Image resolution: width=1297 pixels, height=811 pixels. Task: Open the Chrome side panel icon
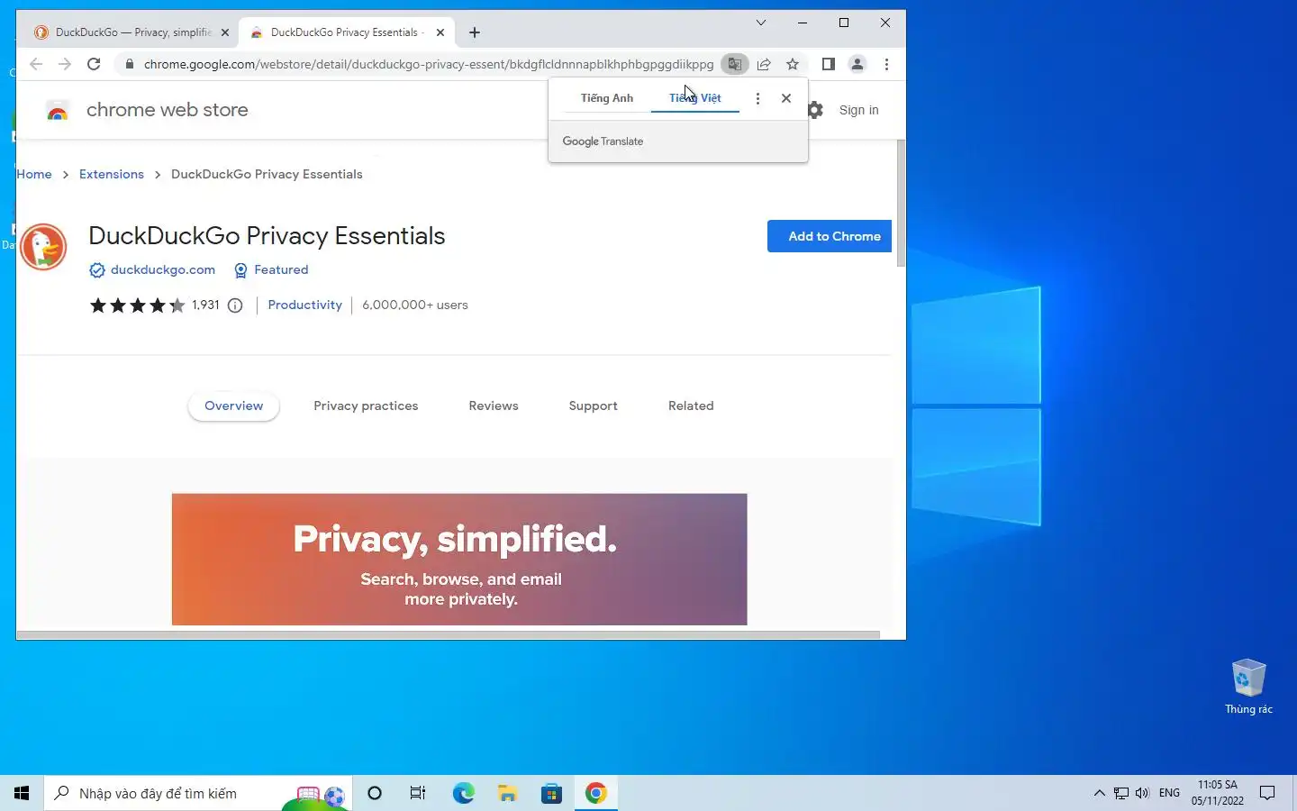click(829, 64)
